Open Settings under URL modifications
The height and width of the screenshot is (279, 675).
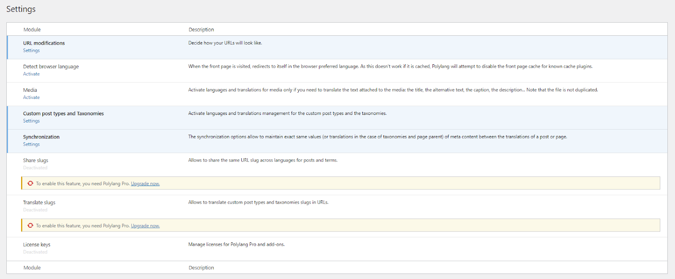click(31, 50)
